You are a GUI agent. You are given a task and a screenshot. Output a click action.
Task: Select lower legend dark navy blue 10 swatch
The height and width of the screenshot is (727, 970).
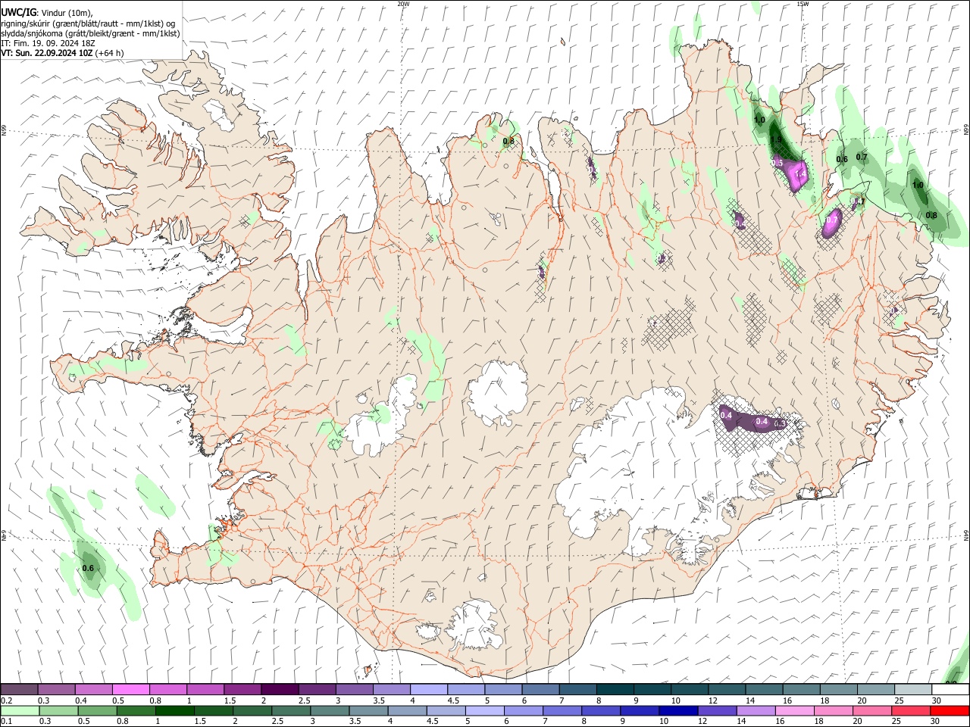[x=678, y=711]
